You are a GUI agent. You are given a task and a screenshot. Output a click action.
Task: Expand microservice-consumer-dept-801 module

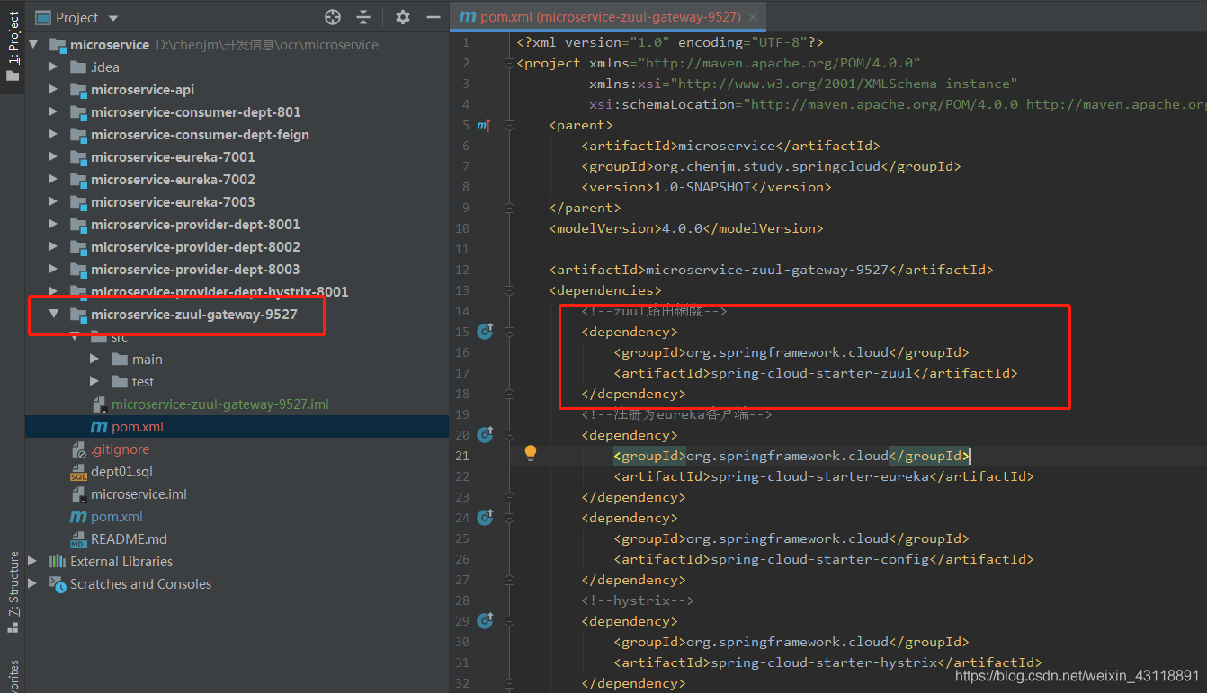point(53,112)
